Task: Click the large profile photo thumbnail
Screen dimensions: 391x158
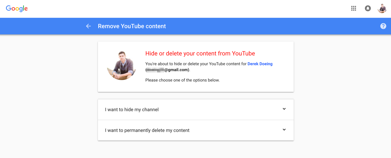Action: click(x=122, y=66)
